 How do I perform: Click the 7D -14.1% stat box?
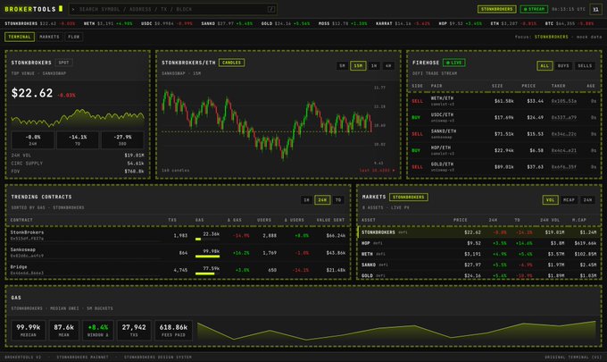point(78,140)
